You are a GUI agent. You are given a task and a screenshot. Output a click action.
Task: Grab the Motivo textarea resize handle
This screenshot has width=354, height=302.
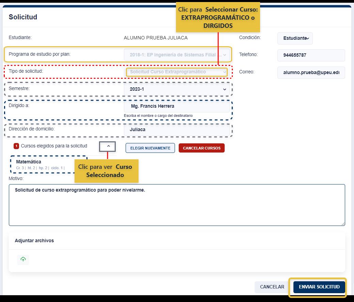[x=343, y=224]
